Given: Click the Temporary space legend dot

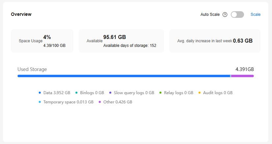Looking at the screenshot, I should coord(40,102).
